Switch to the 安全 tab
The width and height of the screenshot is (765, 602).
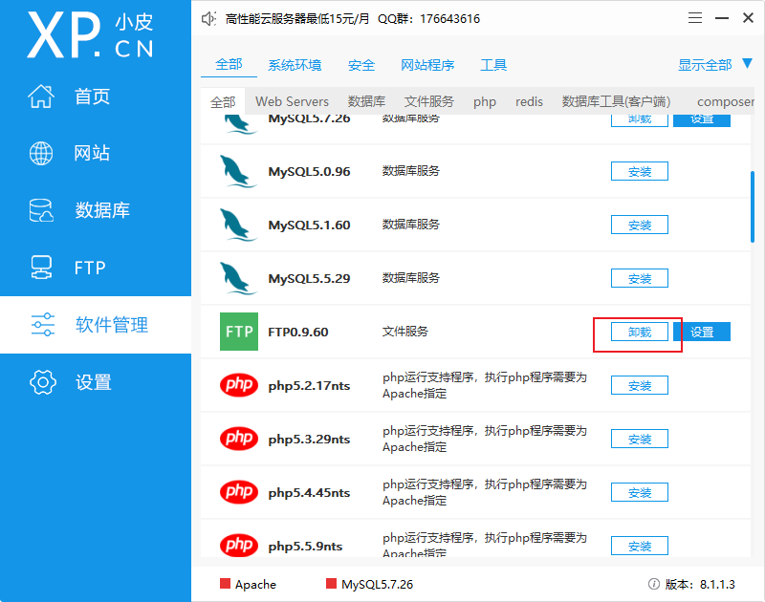pos(361,65)
